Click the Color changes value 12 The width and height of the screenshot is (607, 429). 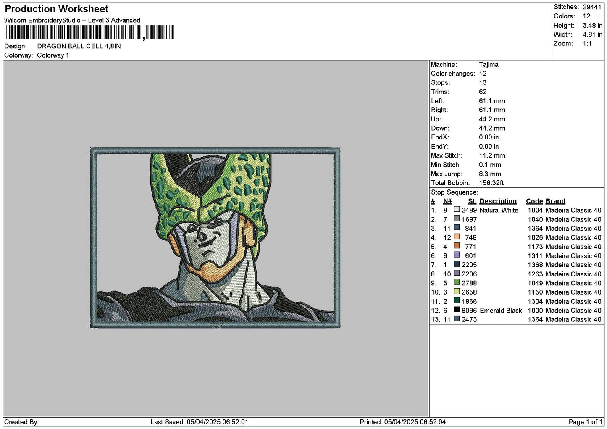point(483,74)
